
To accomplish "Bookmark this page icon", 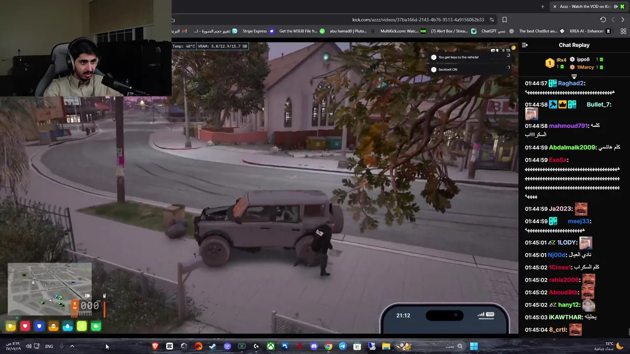I will 504,20.
